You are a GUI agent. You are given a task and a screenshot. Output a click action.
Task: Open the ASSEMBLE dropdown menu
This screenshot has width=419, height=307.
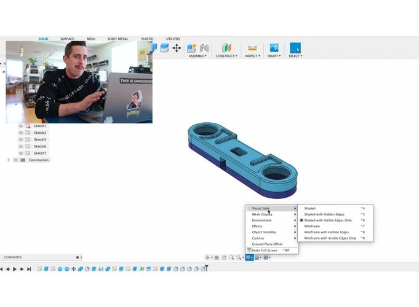point(198,56)
